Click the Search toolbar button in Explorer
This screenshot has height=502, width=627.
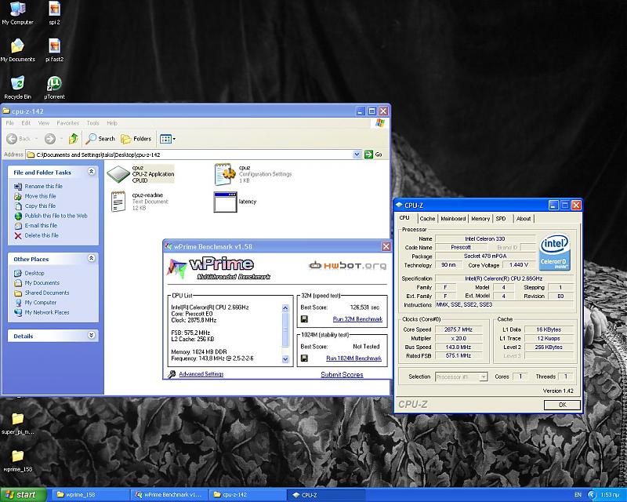point(100,139)
